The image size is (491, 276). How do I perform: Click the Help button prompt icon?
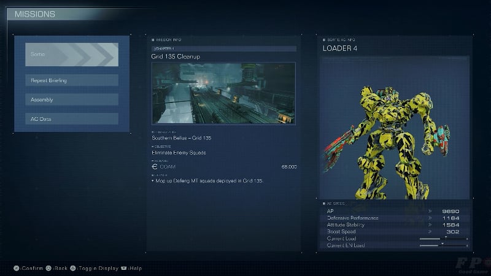click(124, 268)
